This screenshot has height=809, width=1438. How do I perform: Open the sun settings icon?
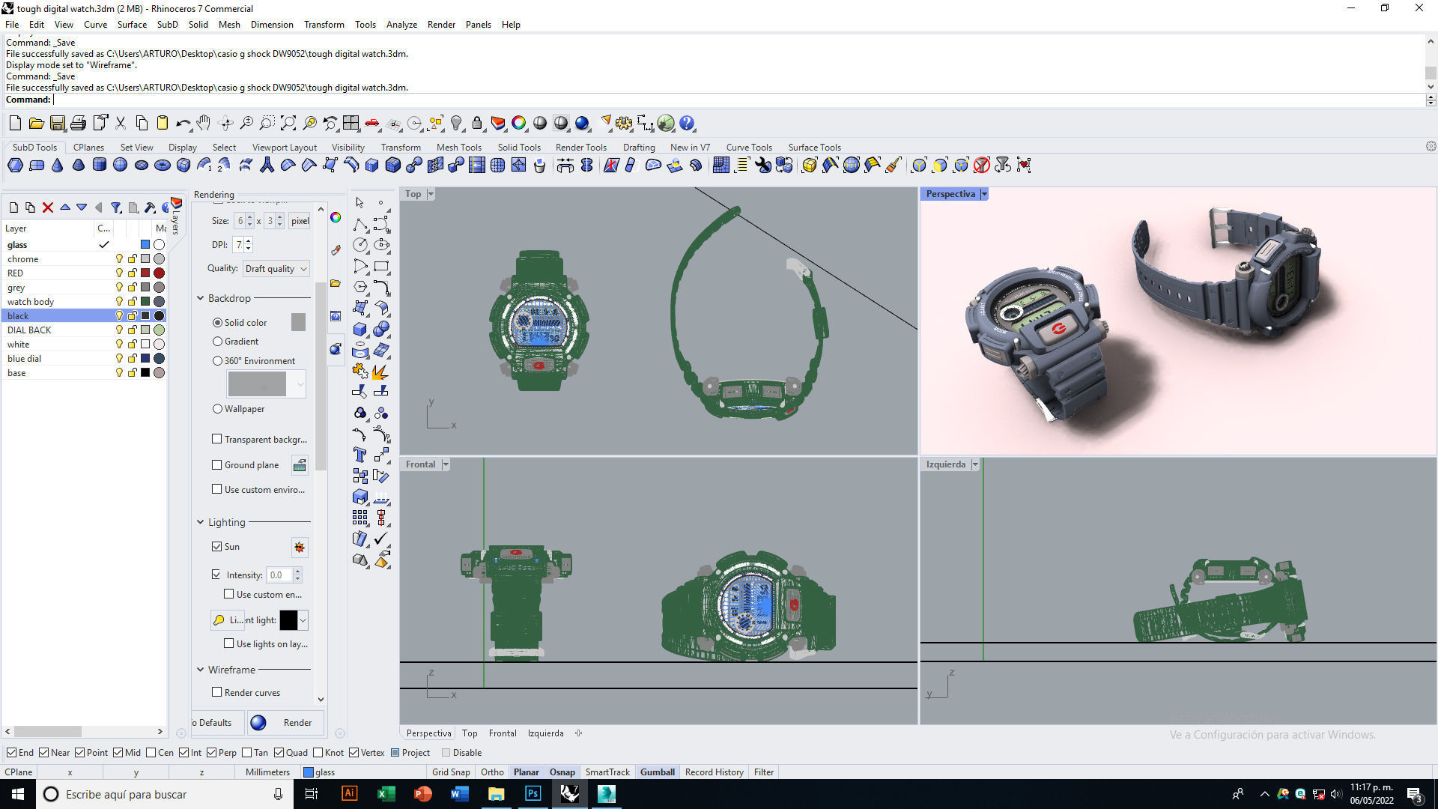300,548
